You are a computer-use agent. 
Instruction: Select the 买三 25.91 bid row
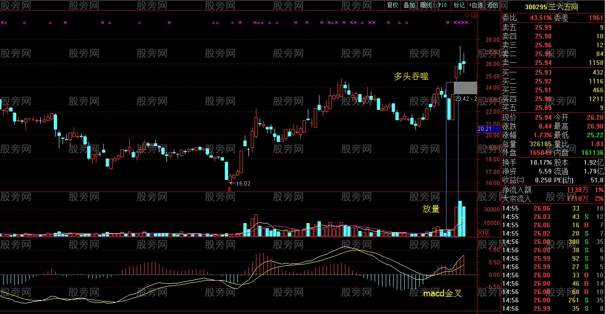point(553,90)
